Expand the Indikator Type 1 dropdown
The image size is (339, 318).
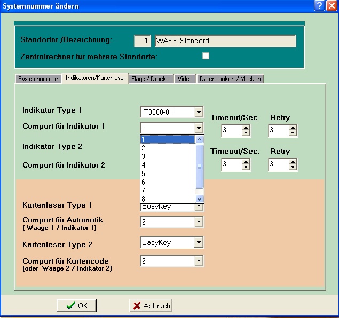[x=199, y=112]
